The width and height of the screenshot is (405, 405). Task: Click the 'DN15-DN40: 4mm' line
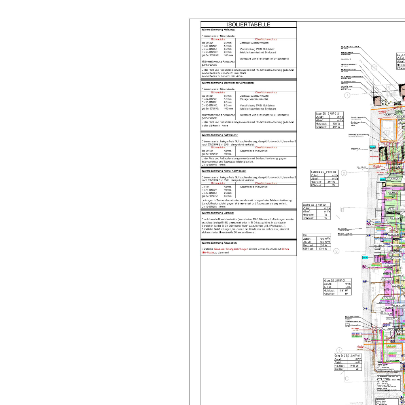(213, 165)
